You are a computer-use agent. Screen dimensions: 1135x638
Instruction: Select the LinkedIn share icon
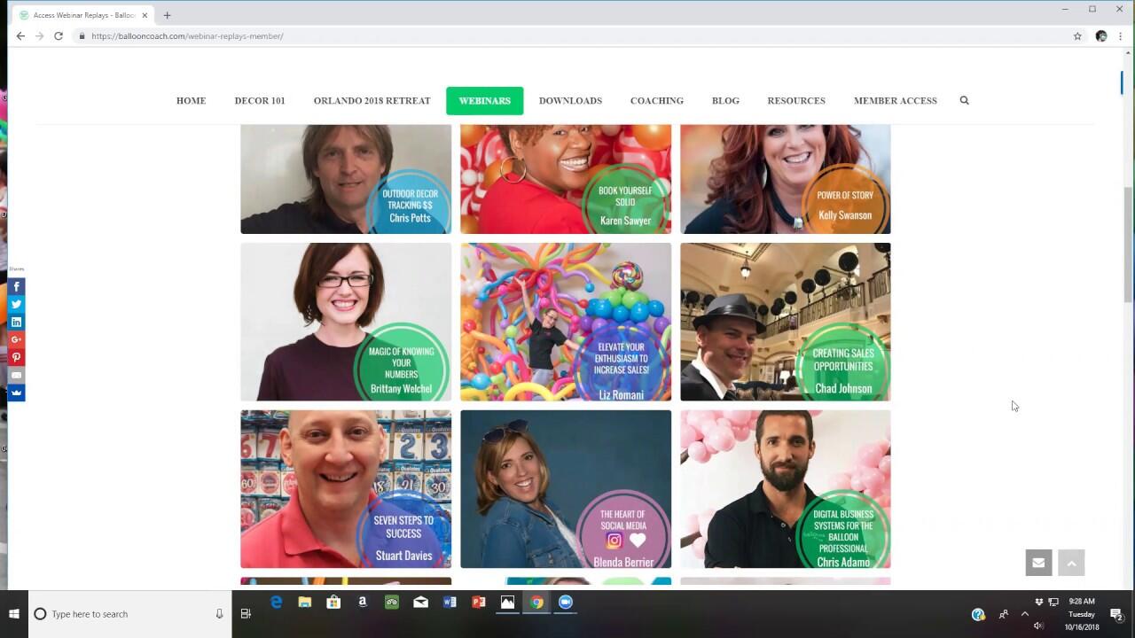click(x=16, y=322)
